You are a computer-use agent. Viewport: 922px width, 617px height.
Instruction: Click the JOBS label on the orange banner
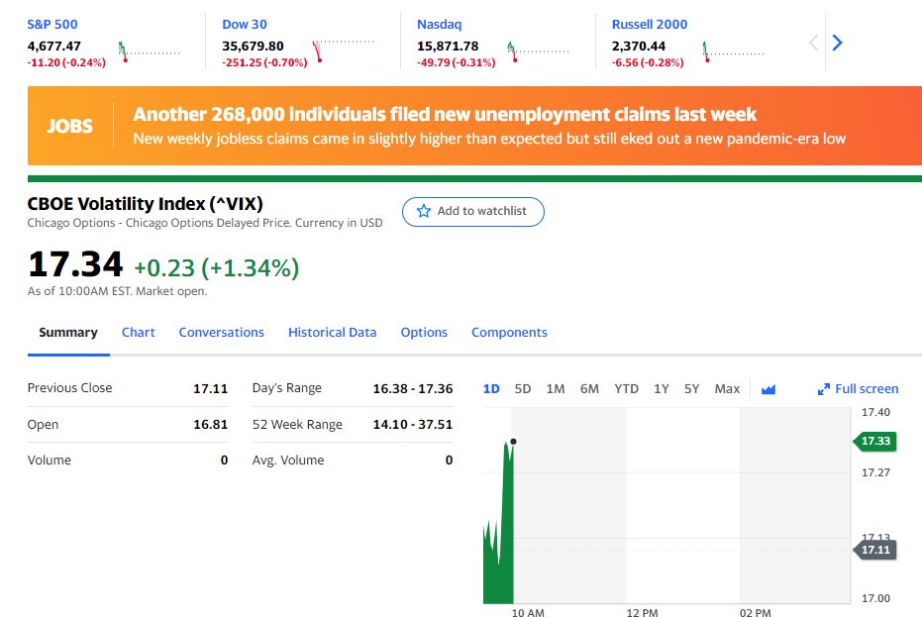[70, 126]
